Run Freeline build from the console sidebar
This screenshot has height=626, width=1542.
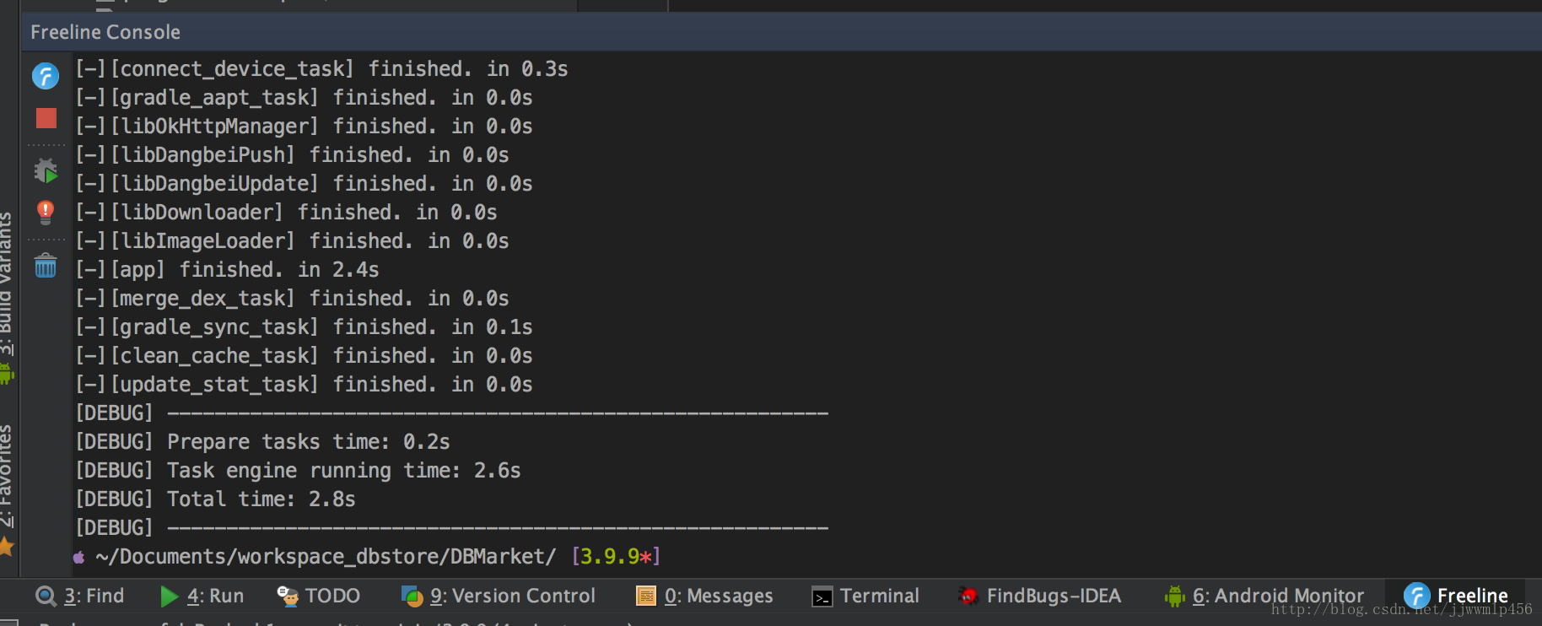[46, 76]
